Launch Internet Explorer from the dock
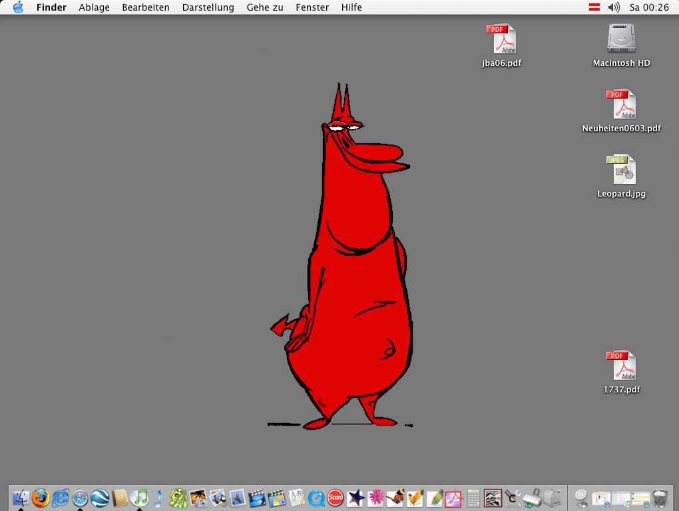This screenshot has height=511, width=679. 61,497
